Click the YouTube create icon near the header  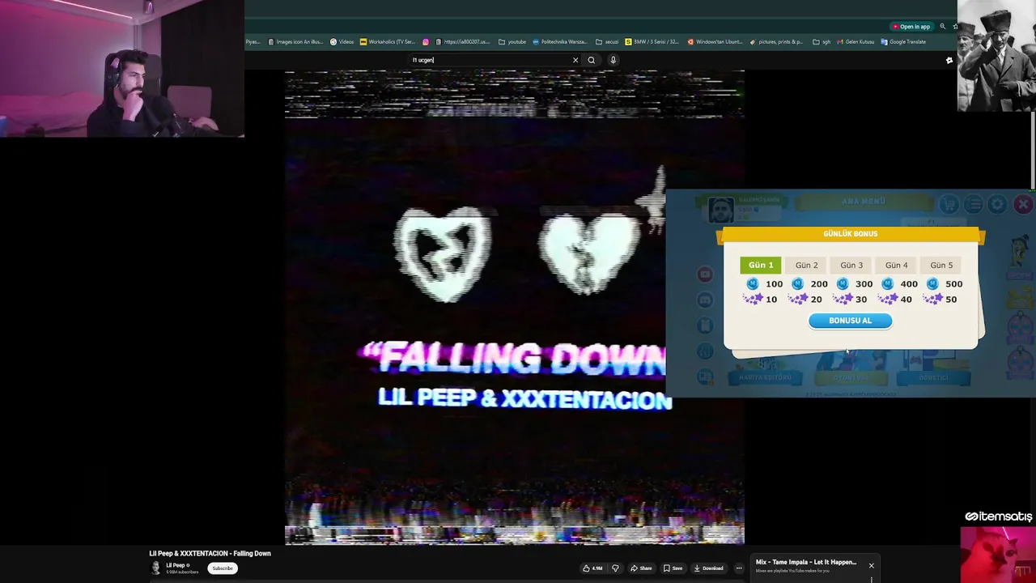click(949, 60)
